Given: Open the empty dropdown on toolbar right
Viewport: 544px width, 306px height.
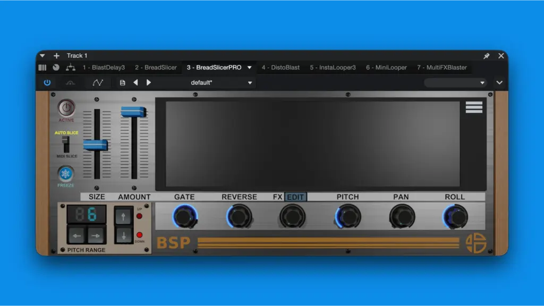Looking at the screenshot, I should (x=455, y=82).
